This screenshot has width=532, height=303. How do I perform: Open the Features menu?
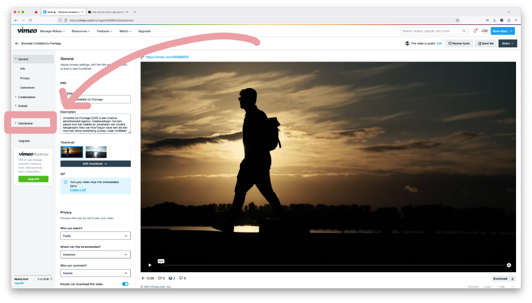(x=104, y=31)
